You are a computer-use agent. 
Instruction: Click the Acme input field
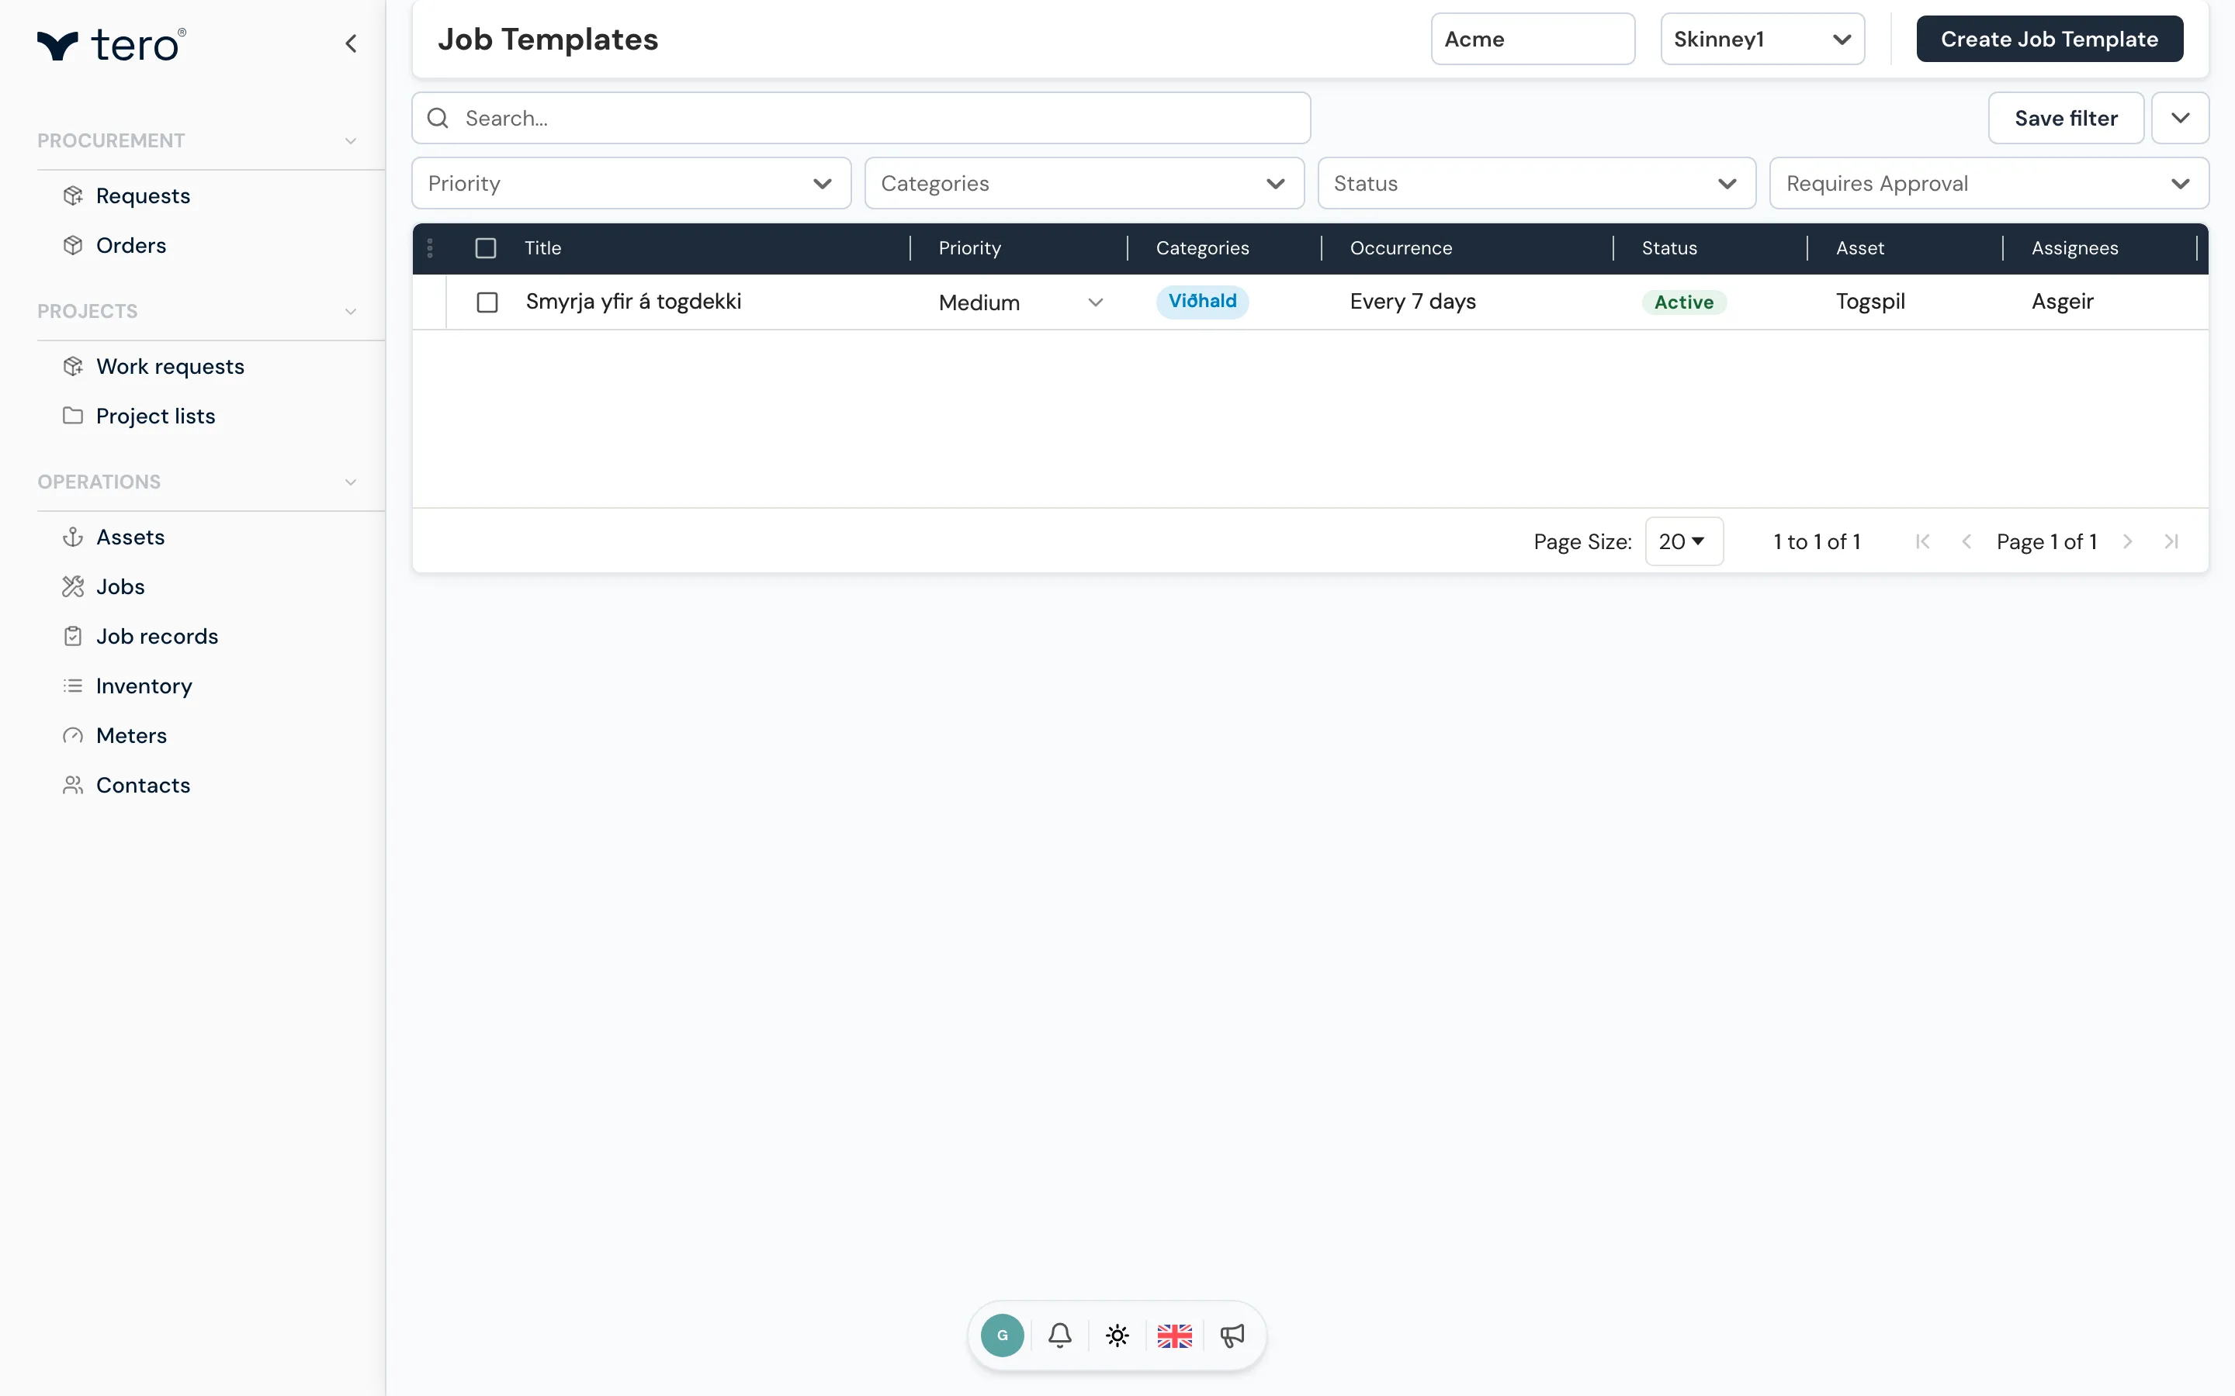coord(1533,39)
